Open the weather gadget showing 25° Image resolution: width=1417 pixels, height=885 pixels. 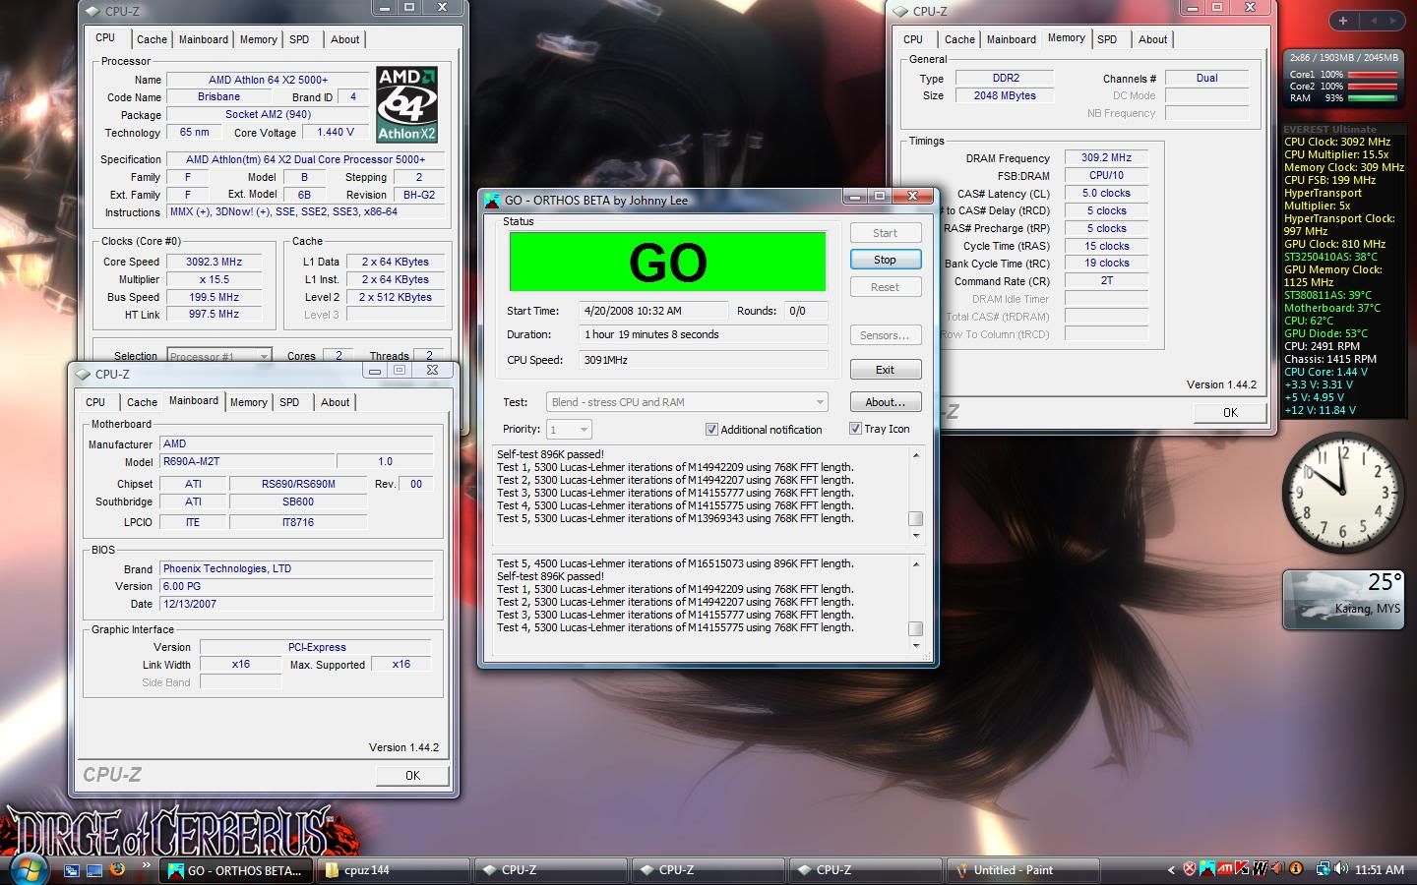(x=1342, y=599)
